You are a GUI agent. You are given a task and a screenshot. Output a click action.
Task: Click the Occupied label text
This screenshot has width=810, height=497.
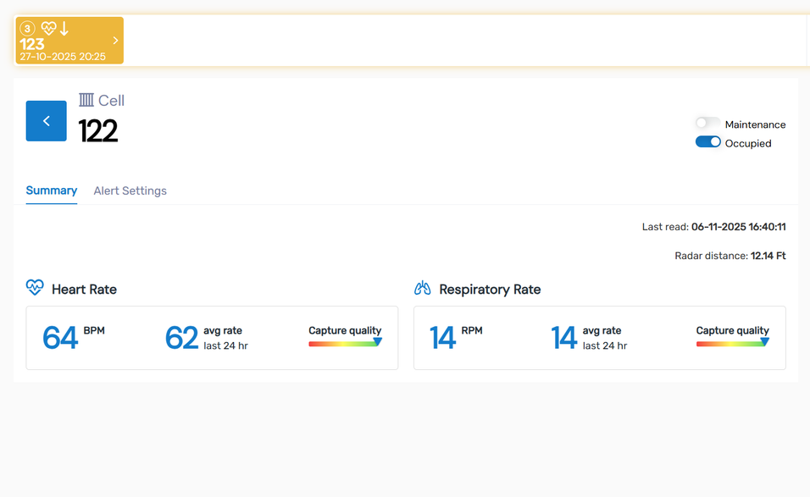[748, 143]
